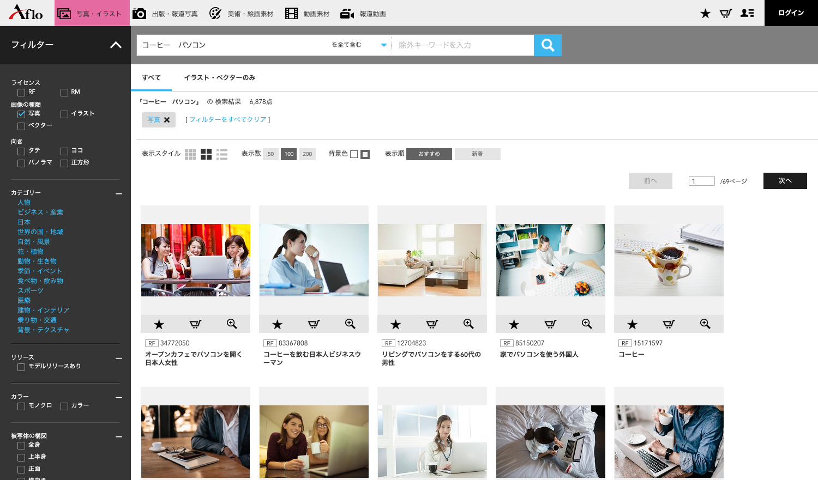Viewport: 818px width, 480px height.
Task: Check the RM license checkbox
Action: (64, 93)
